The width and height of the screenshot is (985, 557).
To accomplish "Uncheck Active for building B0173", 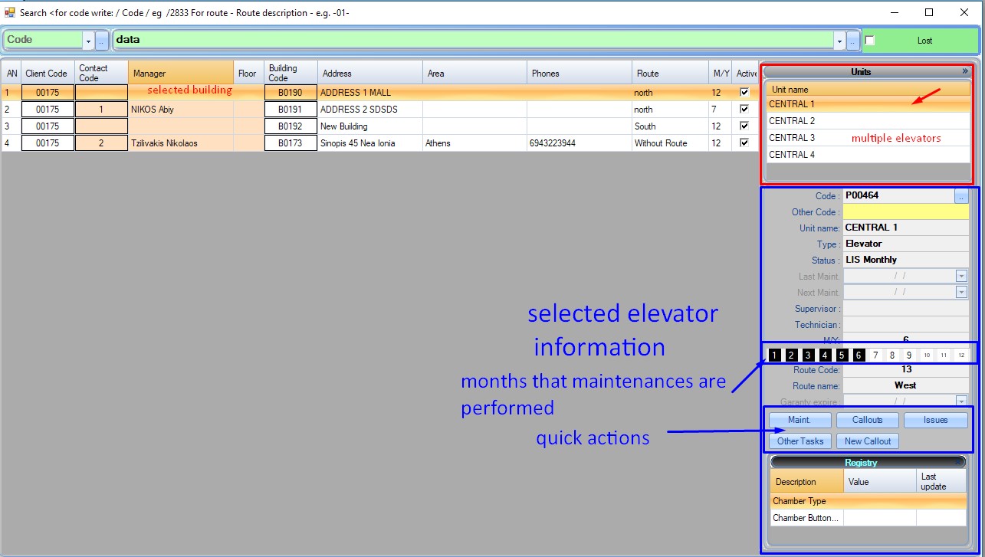I will point(744,143).
